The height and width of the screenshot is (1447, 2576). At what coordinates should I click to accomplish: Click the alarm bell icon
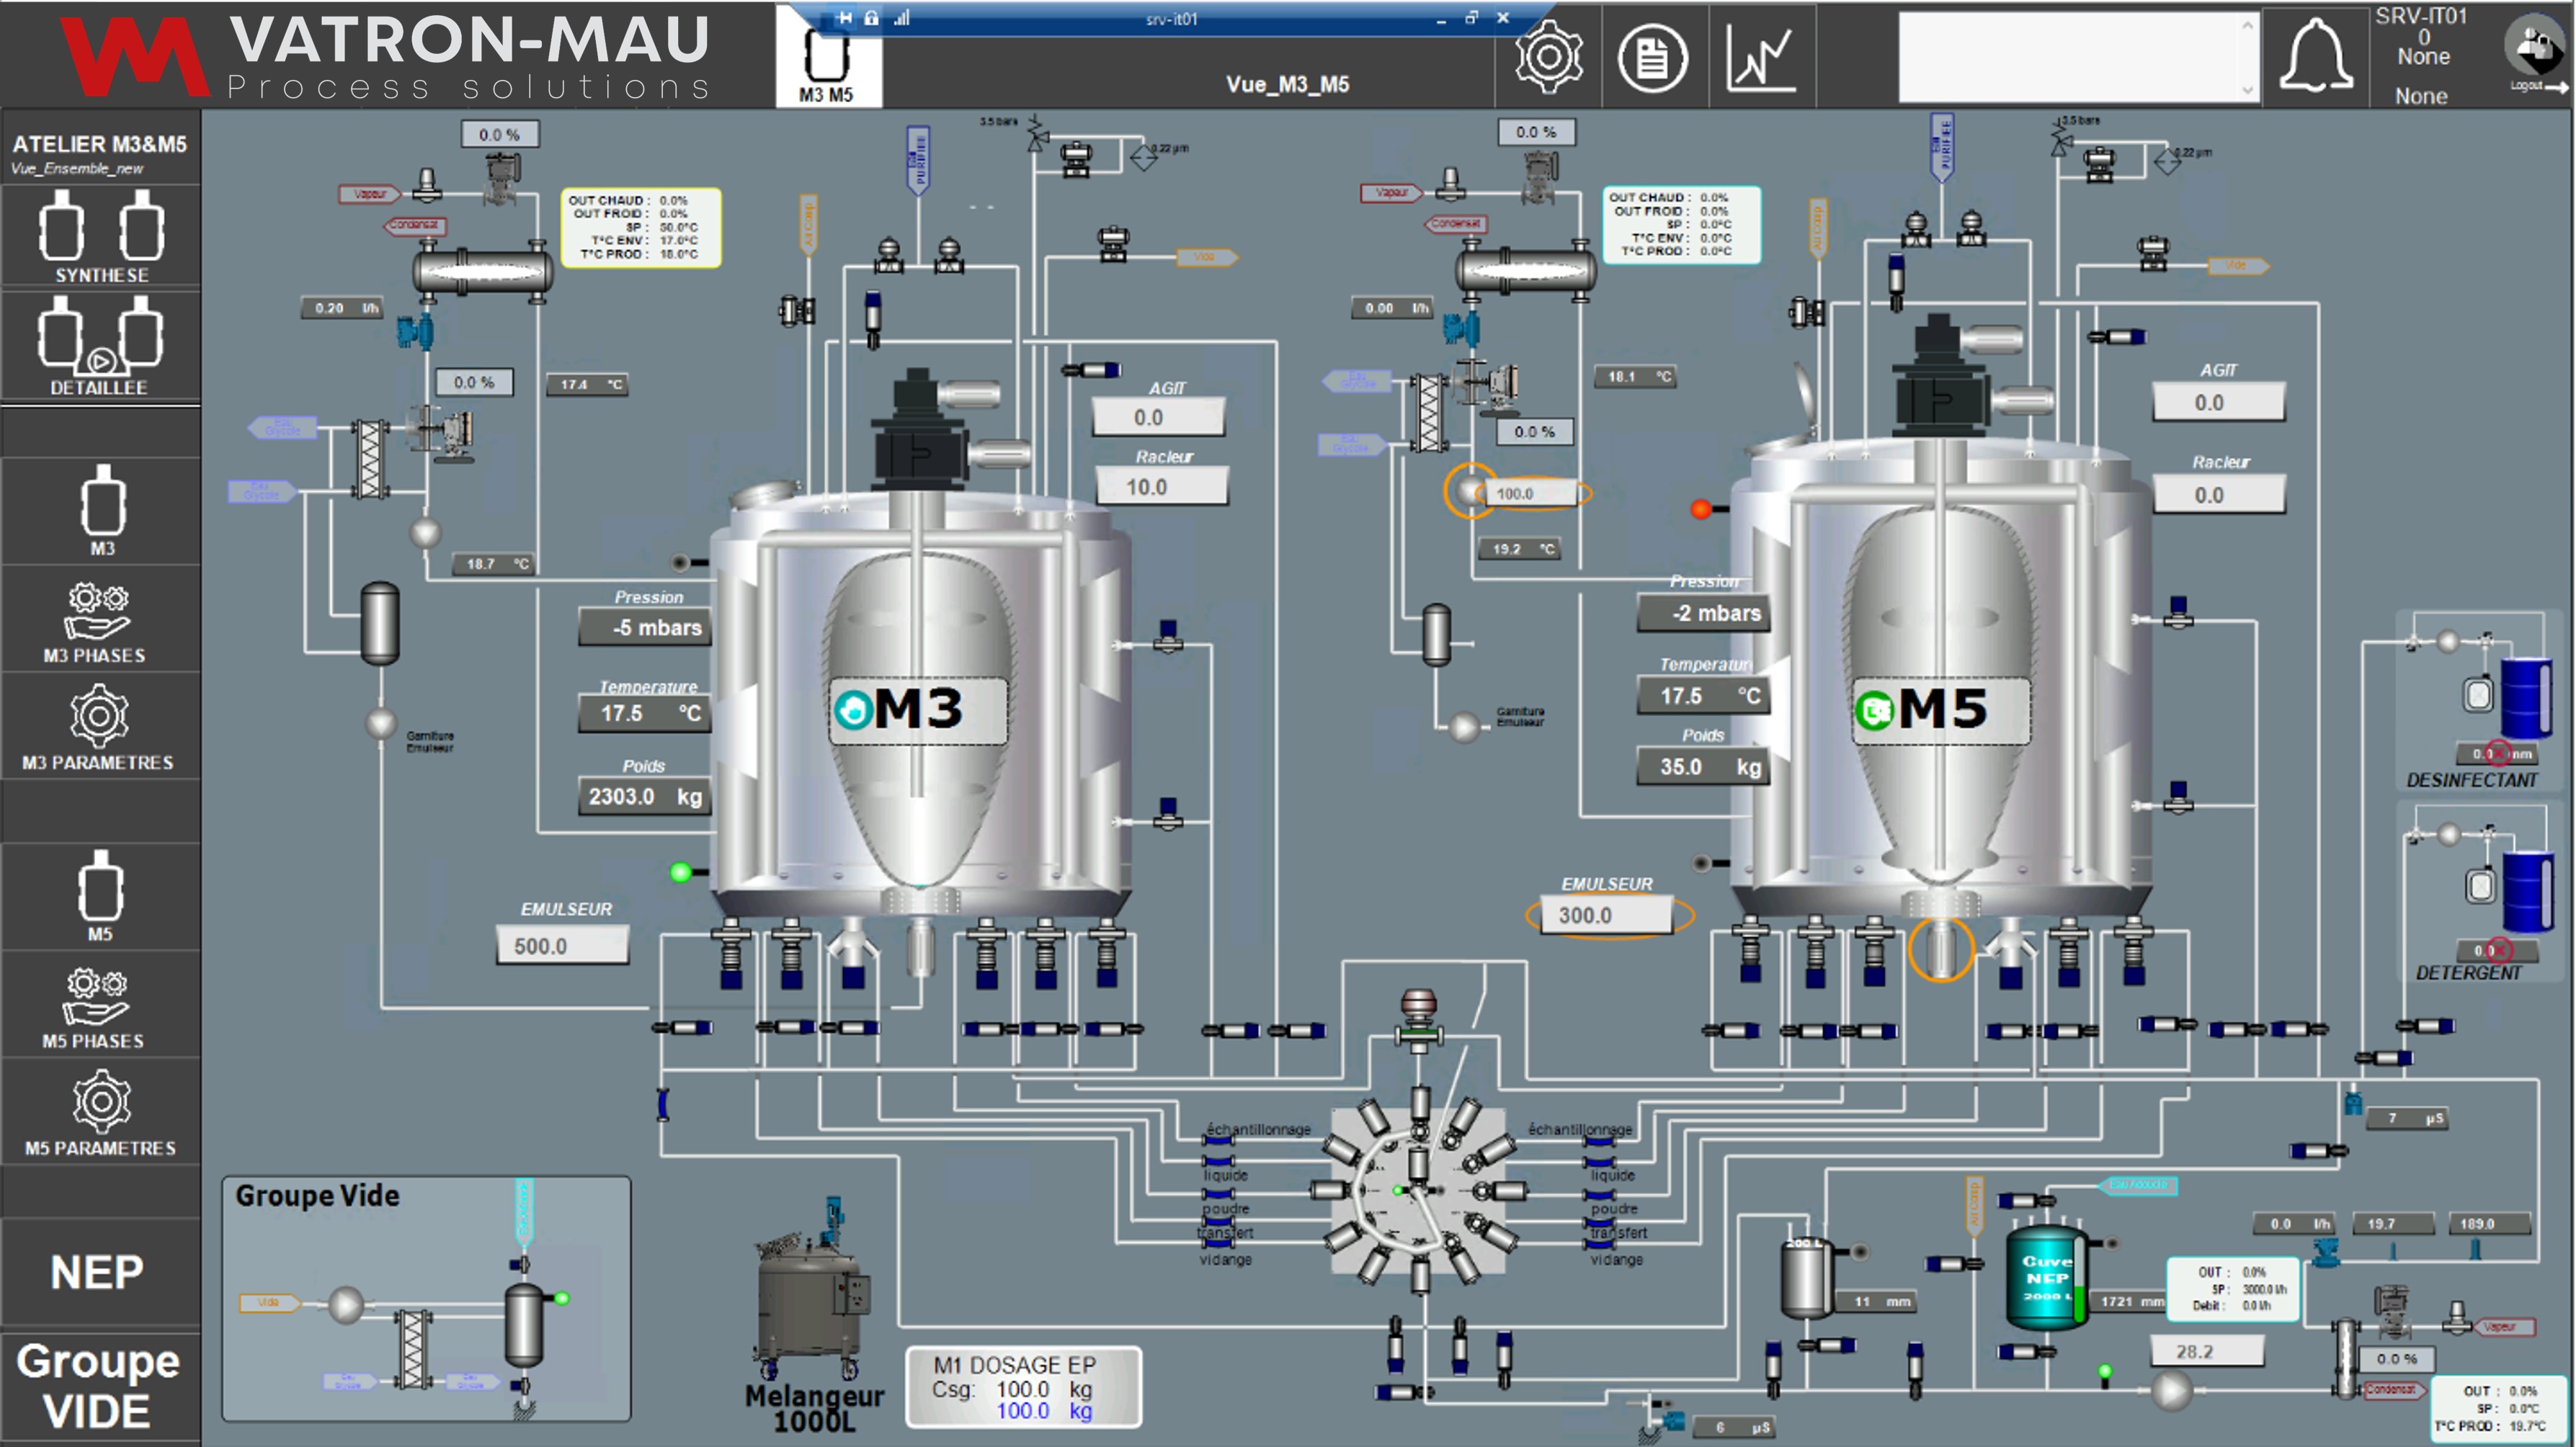pyautogui.click(x=2315, y=57)
